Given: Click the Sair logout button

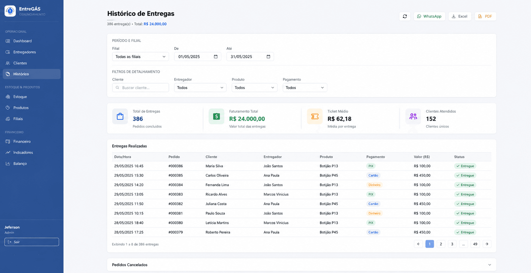Looking at the screenshot, I should (x=32, y=242).
